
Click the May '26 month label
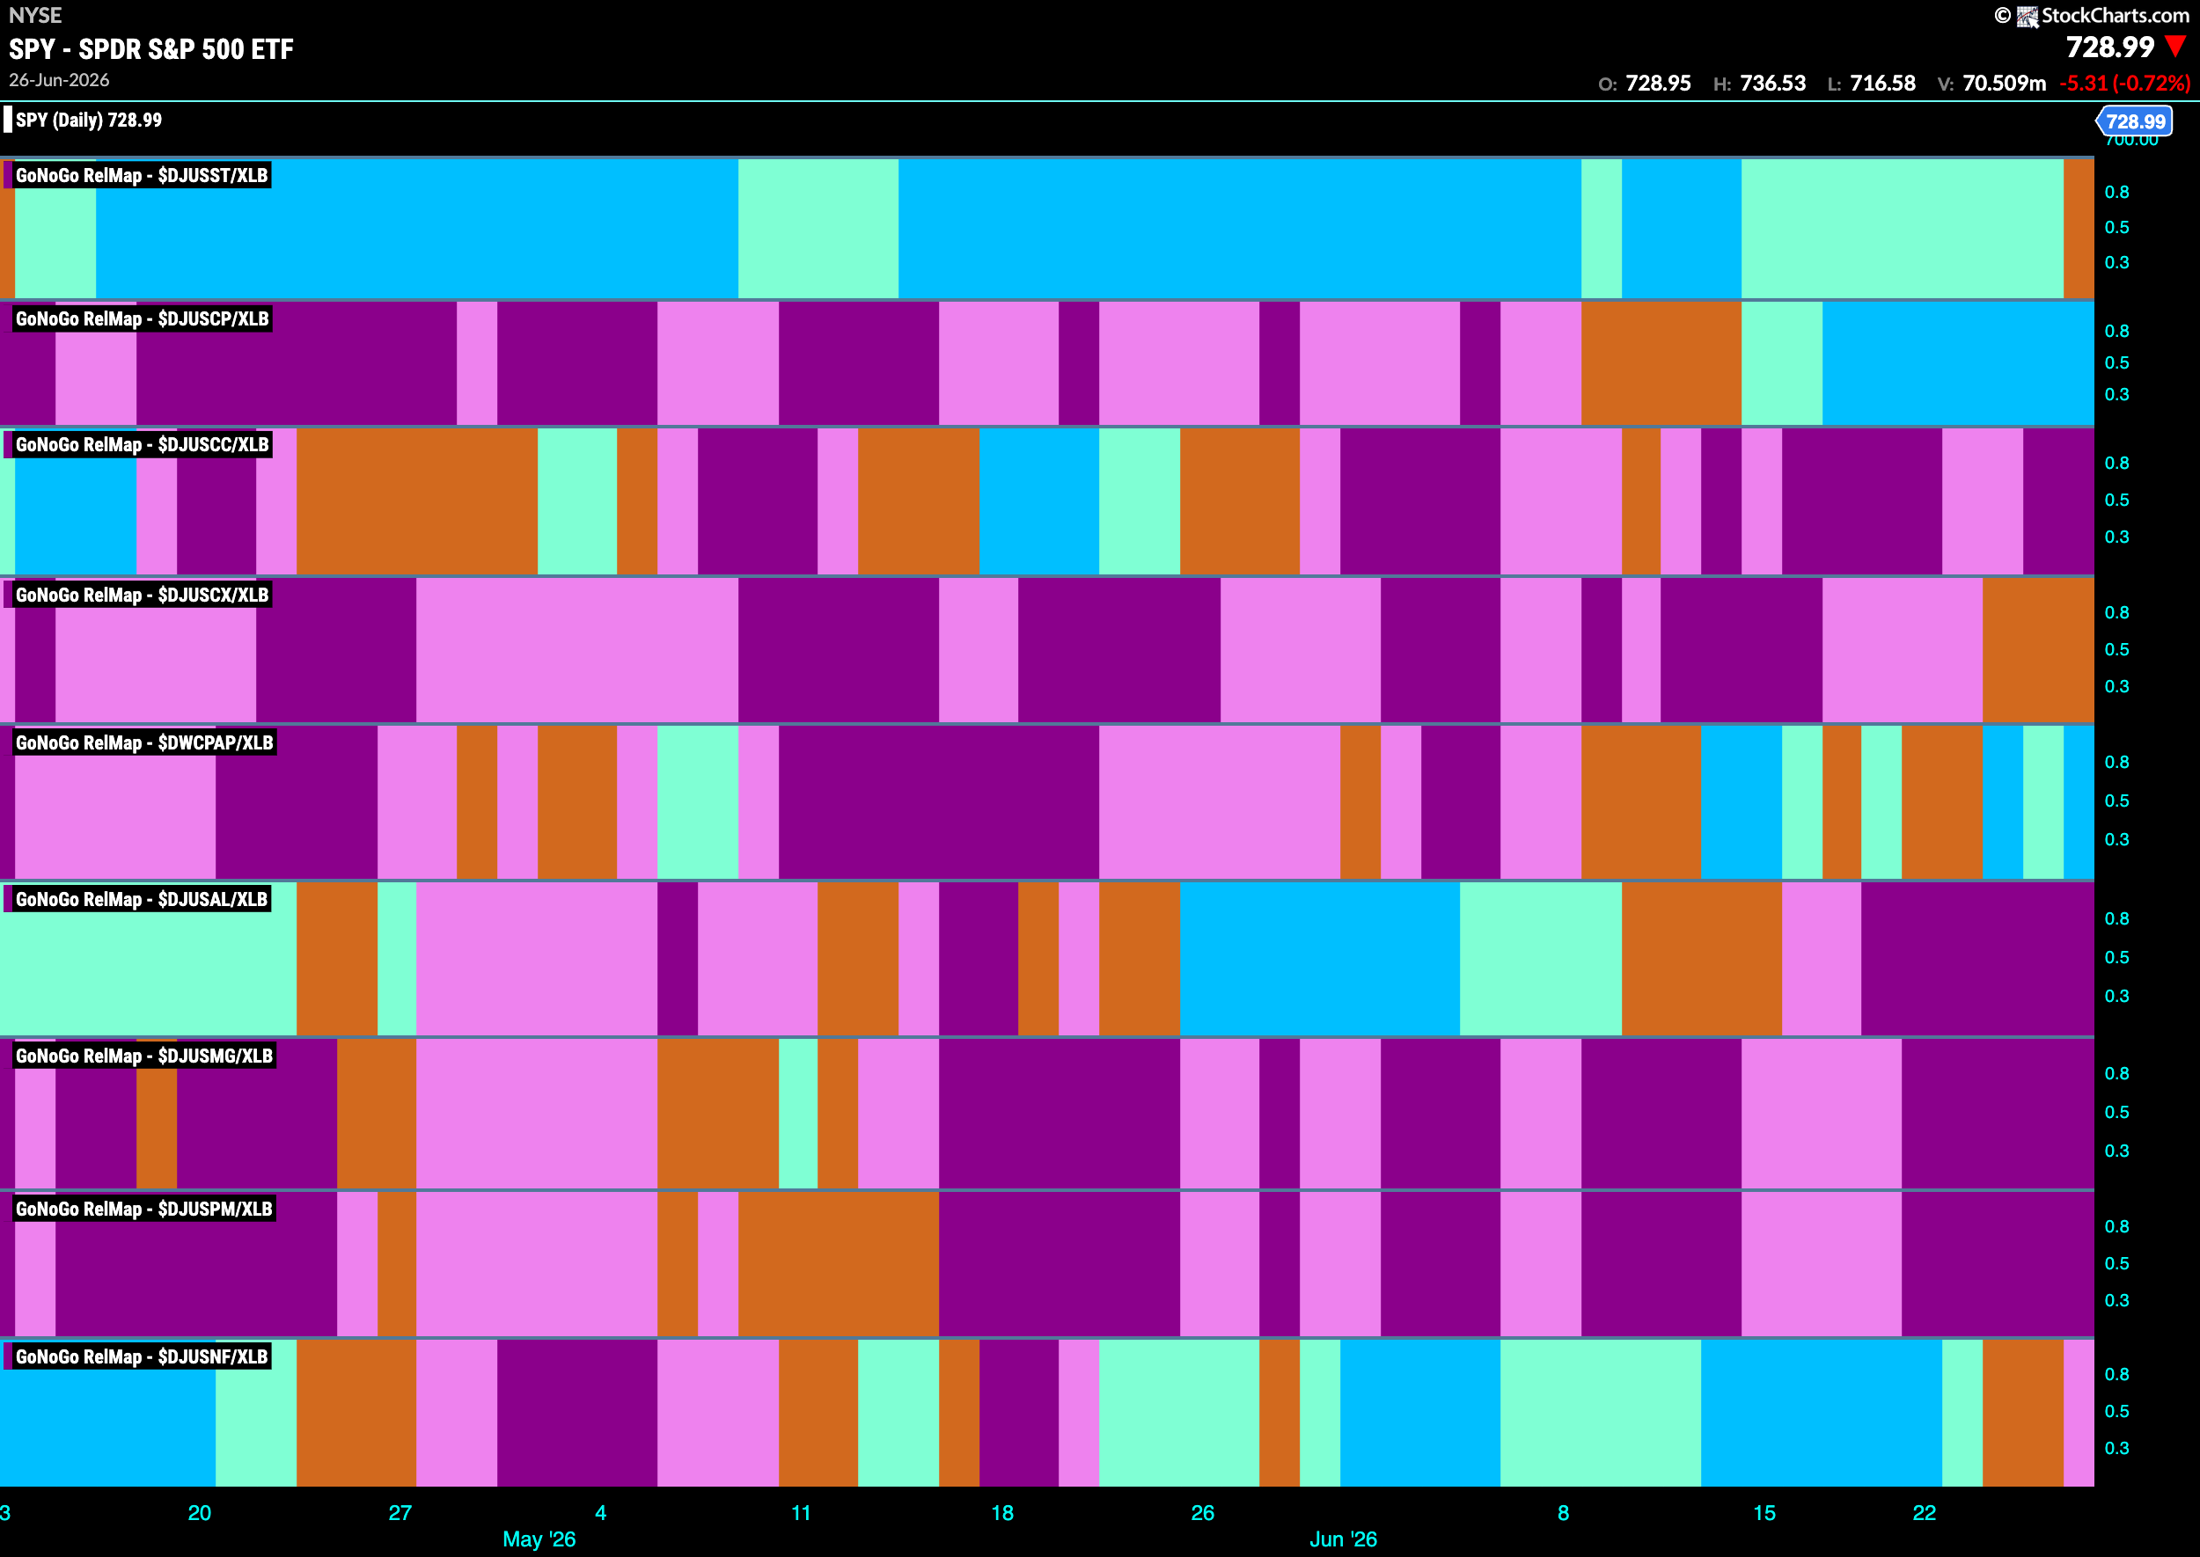(539, 1539)
